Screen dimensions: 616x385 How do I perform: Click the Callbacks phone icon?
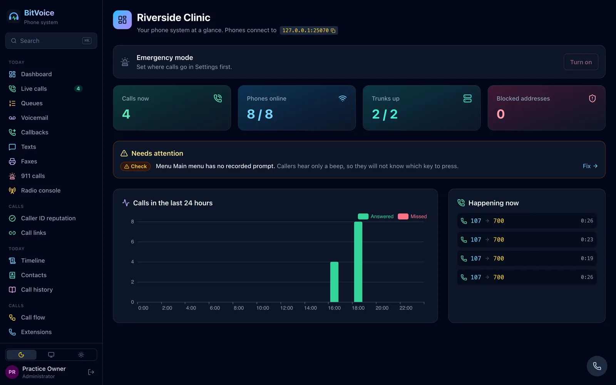click(12, 132)
